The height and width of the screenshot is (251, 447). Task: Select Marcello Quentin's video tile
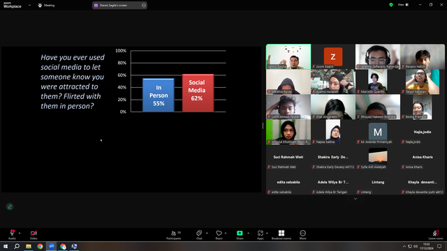point(378,82)
